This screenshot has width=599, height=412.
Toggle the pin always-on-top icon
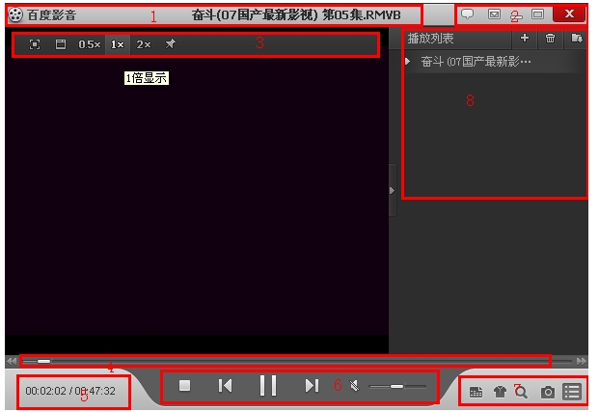pos(171,44)
